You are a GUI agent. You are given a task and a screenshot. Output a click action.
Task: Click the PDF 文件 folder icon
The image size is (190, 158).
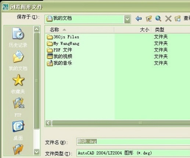point(50,50)
